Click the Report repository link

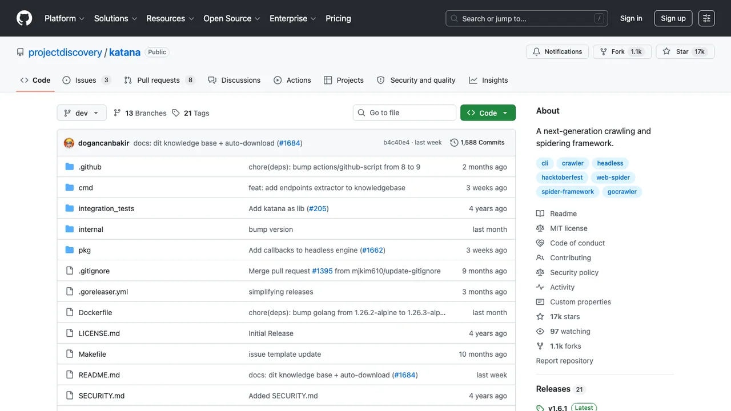pyautogui.click(x=564, y=361)
